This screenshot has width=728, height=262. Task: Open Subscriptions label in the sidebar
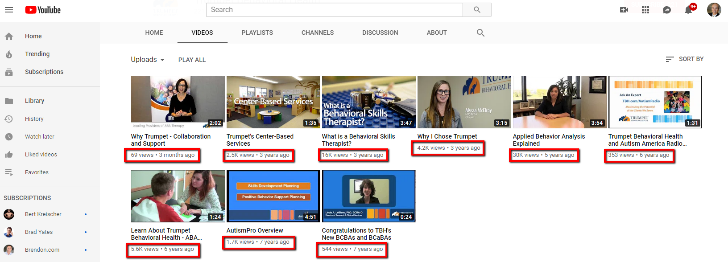(x=44, y=72)
